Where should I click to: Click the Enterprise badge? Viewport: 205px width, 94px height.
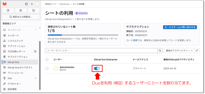pos(81,13)
